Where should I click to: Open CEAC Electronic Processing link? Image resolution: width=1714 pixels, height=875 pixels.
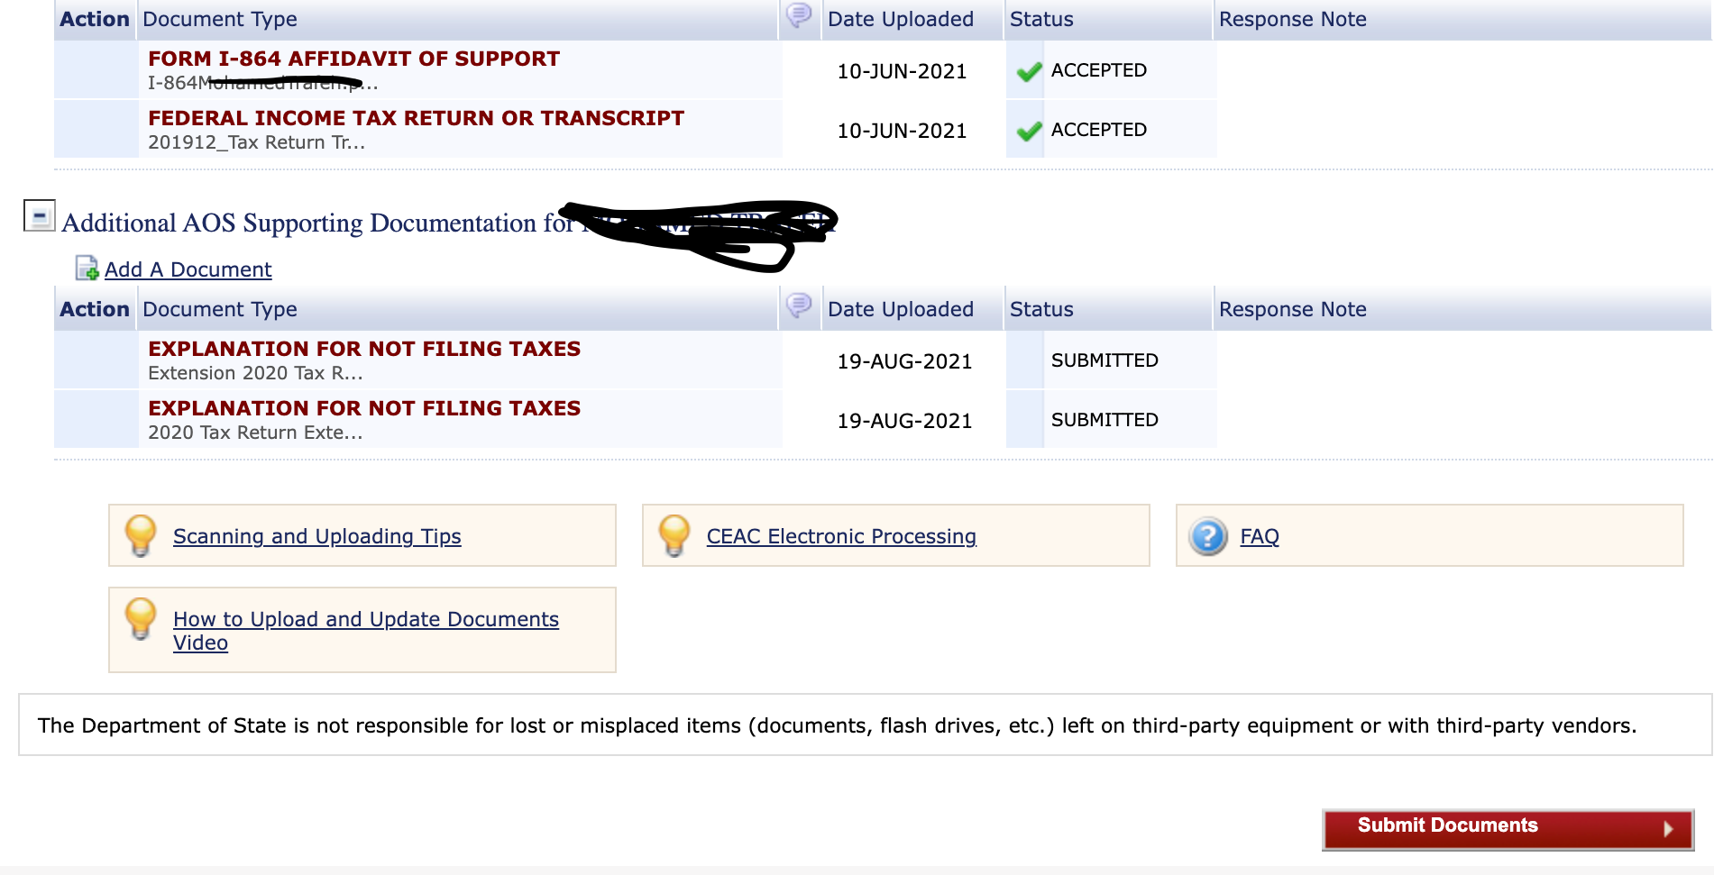pyautogui.click(x=841, y=536)
